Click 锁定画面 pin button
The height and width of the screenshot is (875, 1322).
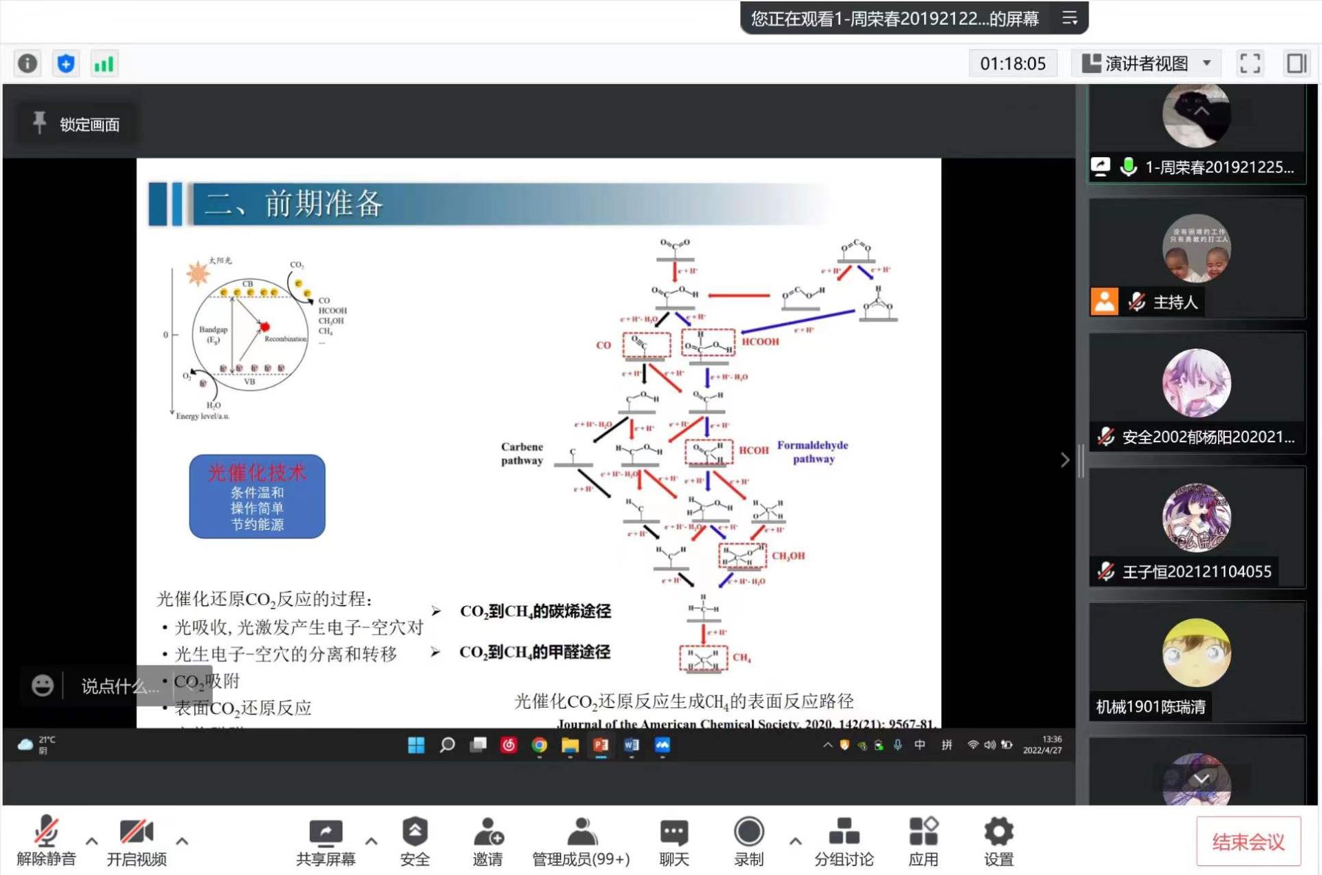pyautogui.click(x=77, y=125)
